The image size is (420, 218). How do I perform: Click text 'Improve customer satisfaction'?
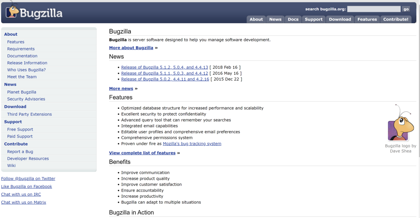pyautogui.click(x=152, y=184)
